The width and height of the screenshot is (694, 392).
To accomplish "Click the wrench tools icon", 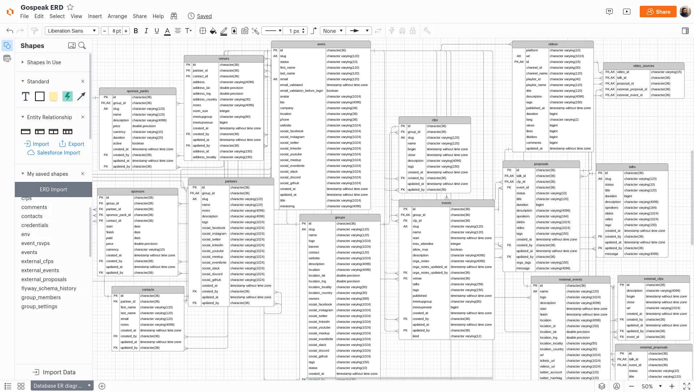I will pyautogui.click(x=427, y=31).
